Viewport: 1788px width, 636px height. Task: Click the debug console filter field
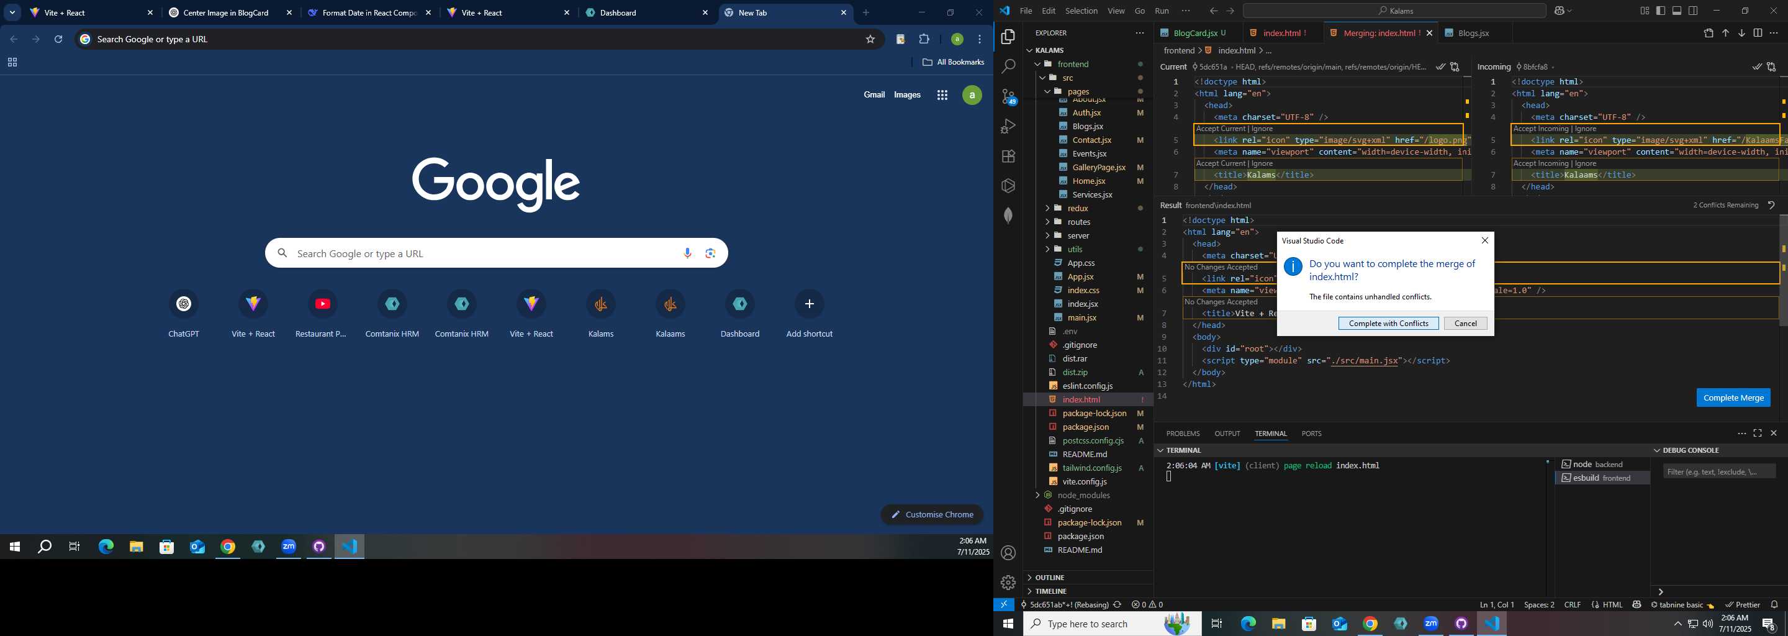(1718, 472)
